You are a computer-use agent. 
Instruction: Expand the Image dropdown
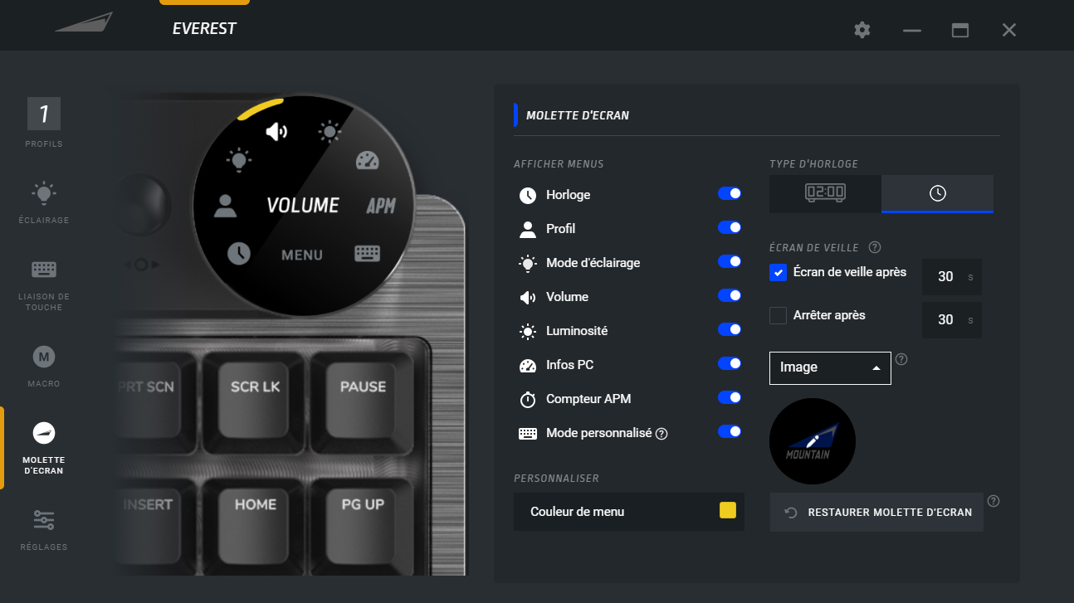830,367
